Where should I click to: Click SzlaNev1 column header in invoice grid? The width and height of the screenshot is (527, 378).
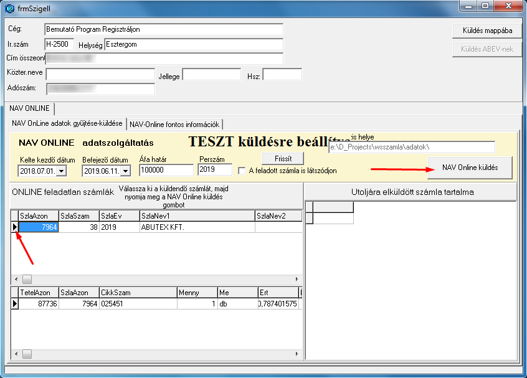[197, 215]
